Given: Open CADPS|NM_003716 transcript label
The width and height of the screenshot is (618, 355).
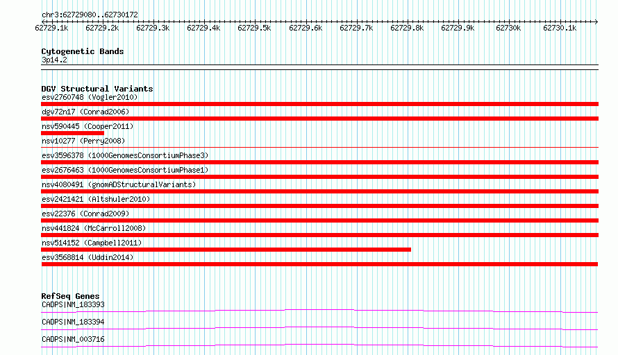Looking at the screenshot, I should pyautogui.click(x=74, y=339).
